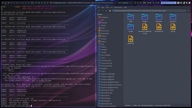This screenshot has width=192, height=108.
Task: Select archlinux-pkgbuild bookmark
Action: click(106, 76)
